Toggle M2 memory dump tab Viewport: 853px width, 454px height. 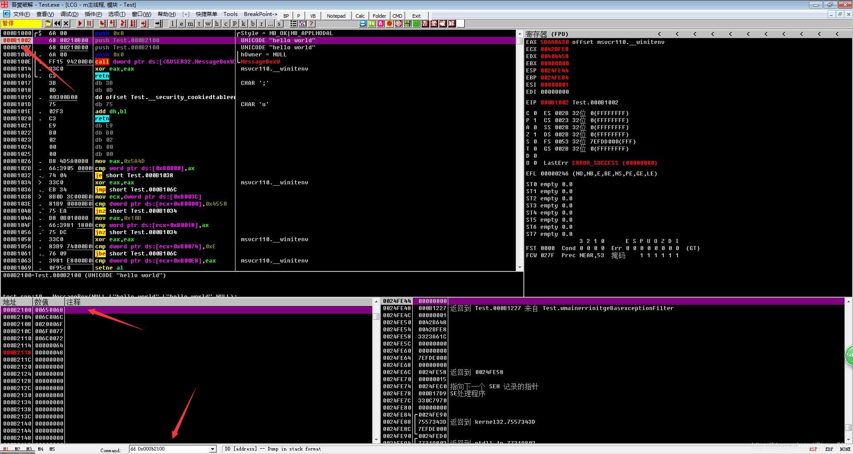pyautogui.click(x=17, y=449)
